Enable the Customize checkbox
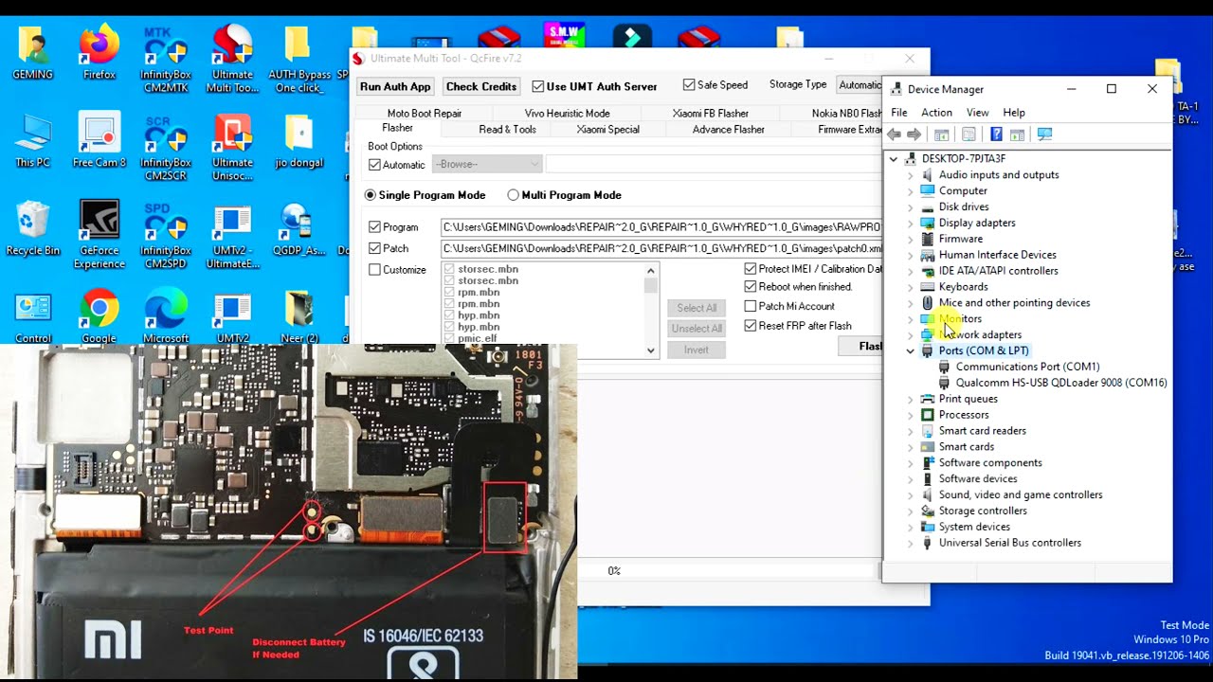 point(374,270)
